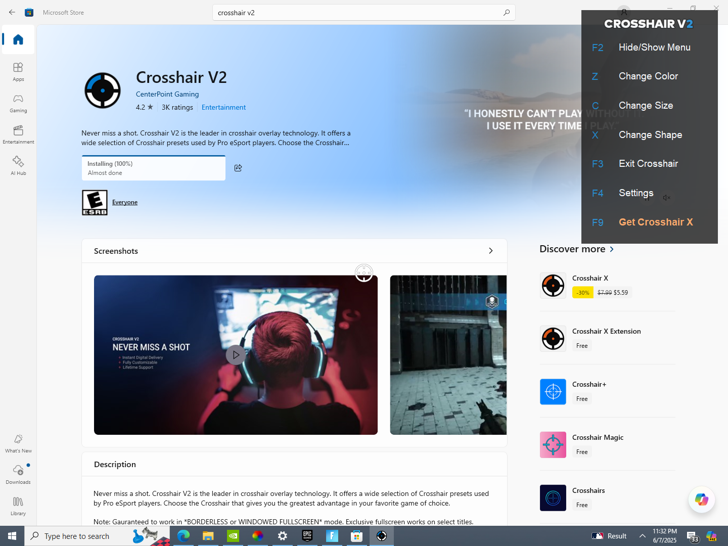Open the notification center with 33 badge
The image size is (728, 546).
[692, 536]
